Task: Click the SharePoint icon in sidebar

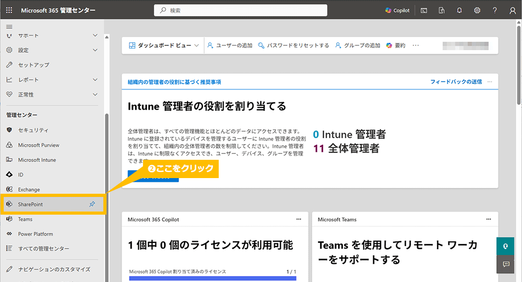Action: (x=9, y=204)
